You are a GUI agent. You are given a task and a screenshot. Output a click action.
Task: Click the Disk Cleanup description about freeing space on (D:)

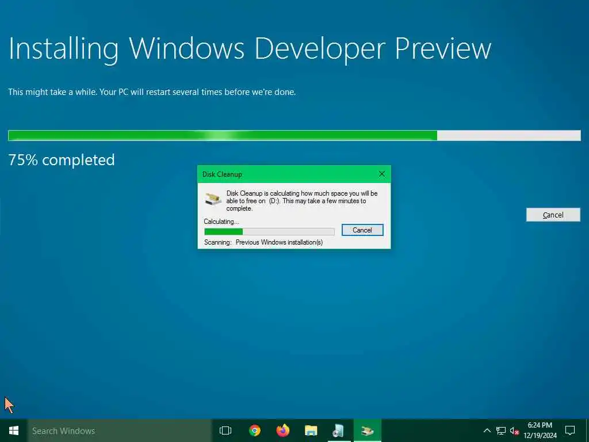[301, 201]
